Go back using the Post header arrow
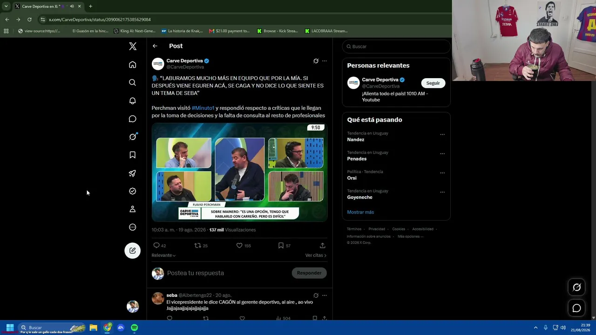This screenshot has height=335, width=596. coord(155,46)
